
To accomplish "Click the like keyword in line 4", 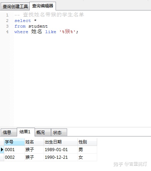I will [x=51, y=32].
